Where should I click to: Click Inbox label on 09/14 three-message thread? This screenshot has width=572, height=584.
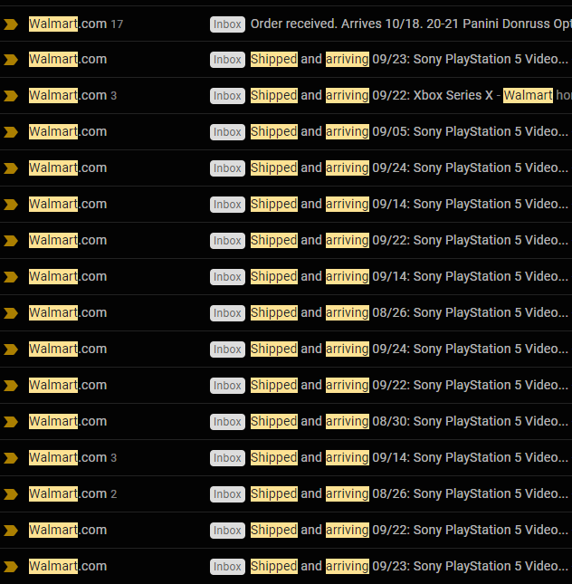click(227, 458)
